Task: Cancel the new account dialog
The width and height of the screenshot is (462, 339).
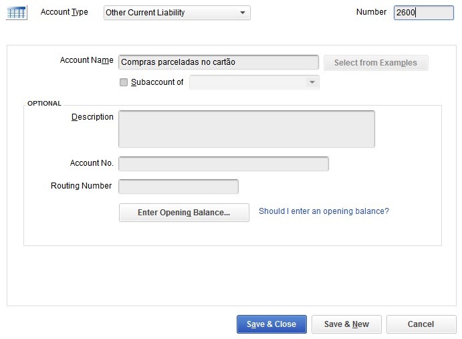Action: [421, 324]
